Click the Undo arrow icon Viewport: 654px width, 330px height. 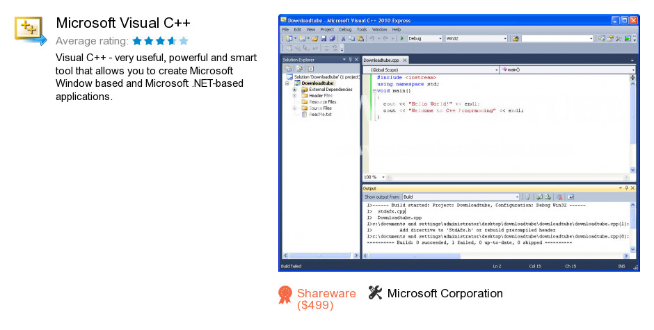372,38
